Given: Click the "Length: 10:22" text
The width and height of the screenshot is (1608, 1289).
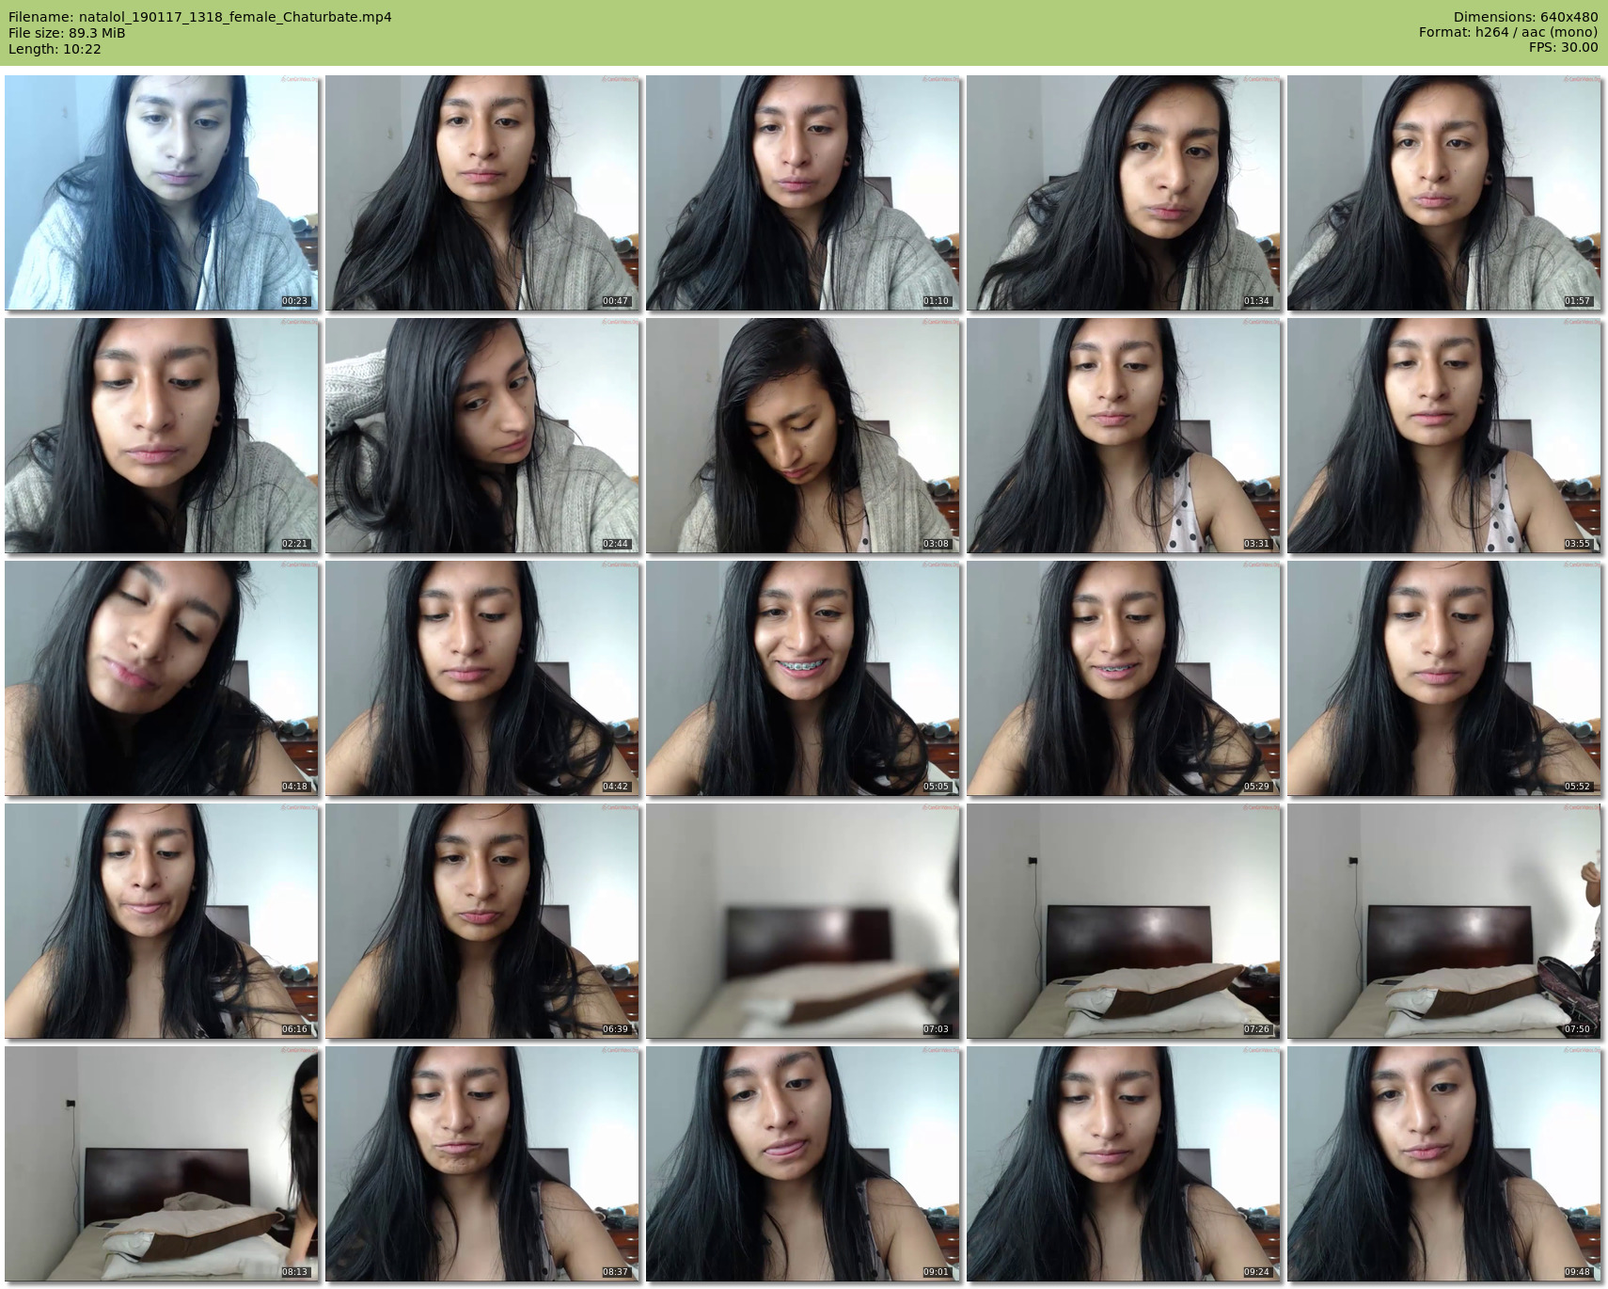Looking at the screenshot, I should coord(55,49).
